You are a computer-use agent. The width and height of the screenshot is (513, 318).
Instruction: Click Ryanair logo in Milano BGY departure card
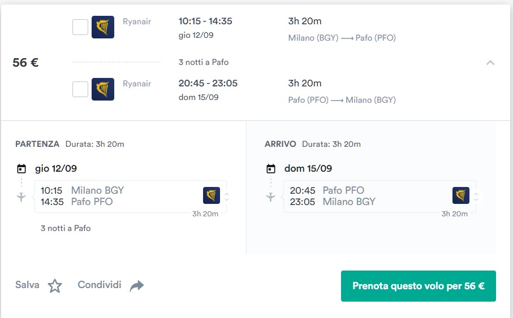coord(212,195)
